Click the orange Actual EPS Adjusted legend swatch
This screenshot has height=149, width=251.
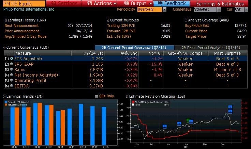pyautogui.click(x=6, y=105)
